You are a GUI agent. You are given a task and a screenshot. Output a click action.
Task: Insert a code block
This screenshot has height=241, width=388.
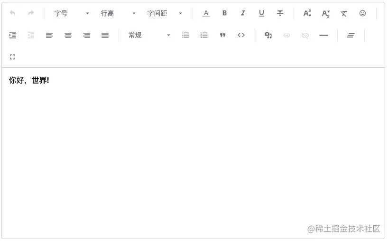pyautogui.click(x=241, y=35)
